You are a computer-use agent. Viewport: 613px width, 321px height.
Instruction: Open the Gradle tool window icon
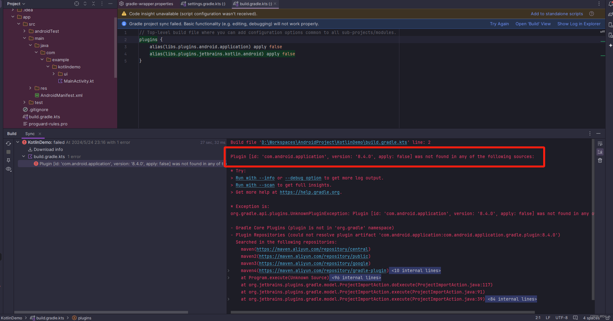click(x=611, y=15)
